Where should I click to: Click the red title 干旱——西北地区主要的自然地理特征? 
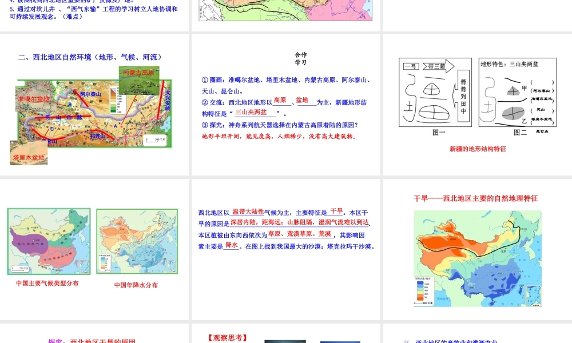(x=475, y=198)
